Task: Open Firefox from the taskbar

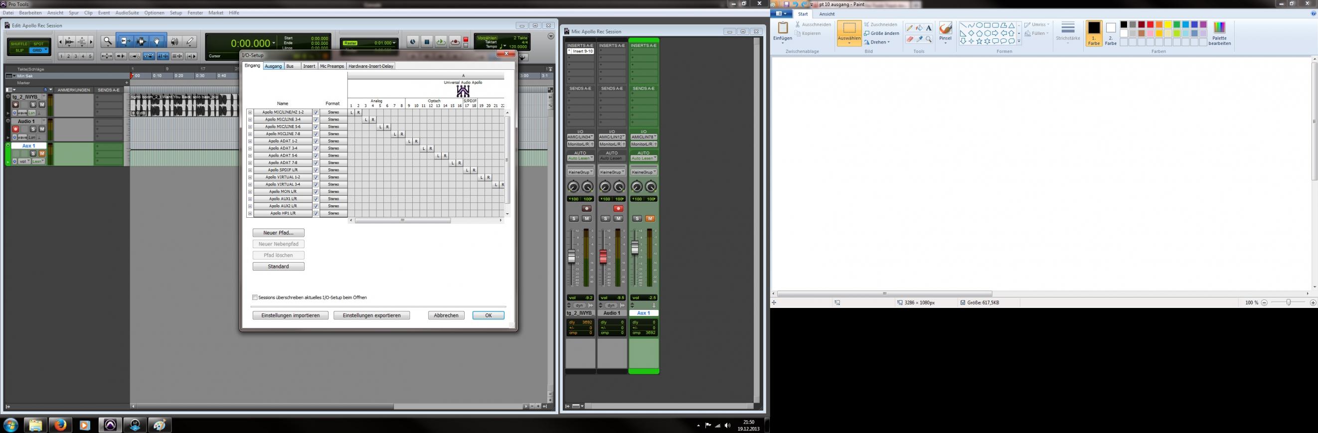Action: click(x=60, y=425)
